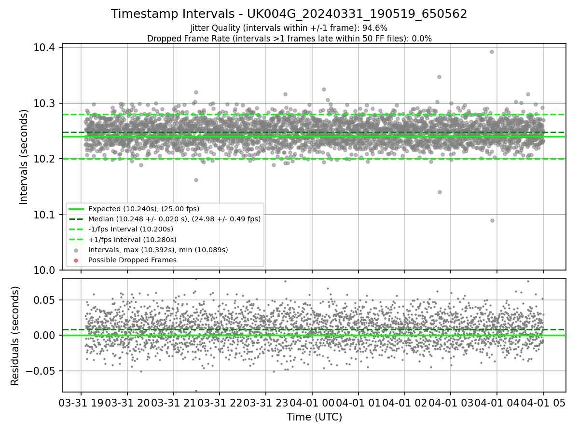Click the plot title 'Timestamp Intervals - UK004G_20240331_190519_650562'

click(289, 14)
